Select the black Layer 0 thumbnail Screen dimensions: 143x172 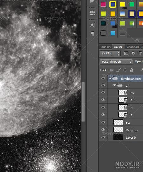tap(118, 137)
